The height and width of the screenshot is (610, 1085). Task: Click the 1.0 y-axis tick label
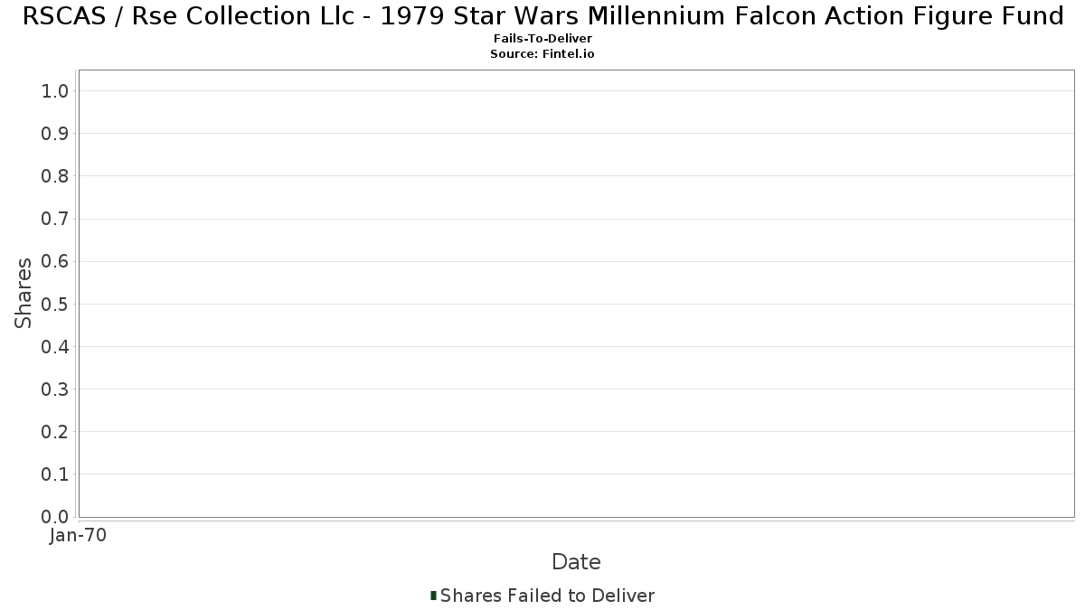[55, 90]
